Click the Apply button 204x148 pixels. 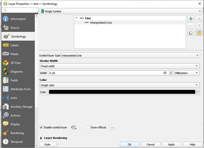[171, 144]
